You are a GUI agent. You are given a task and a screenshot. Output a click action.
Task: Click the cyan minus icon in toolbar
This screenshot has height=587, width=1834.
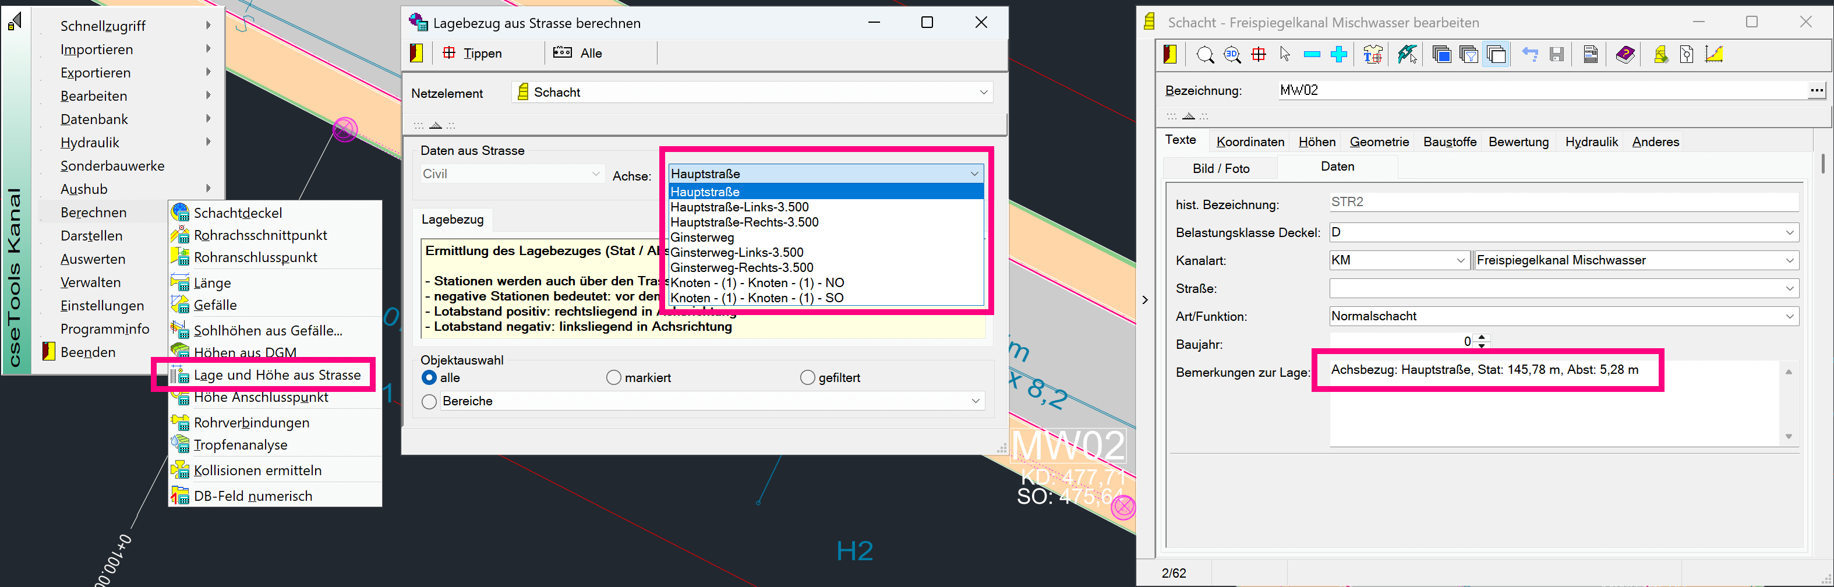(1312, 55)
